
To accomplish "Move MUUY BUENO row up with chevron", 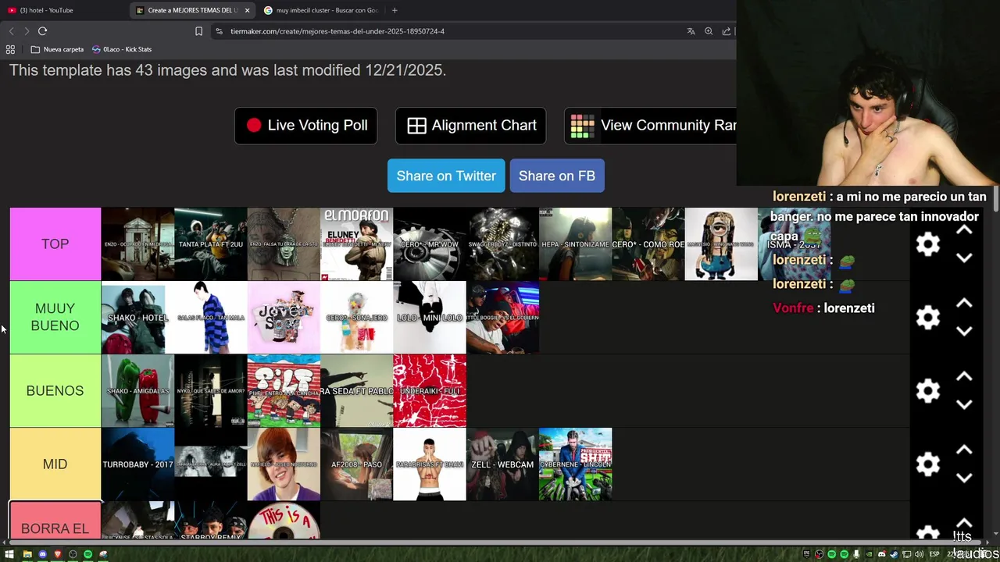I will point(964,304).
